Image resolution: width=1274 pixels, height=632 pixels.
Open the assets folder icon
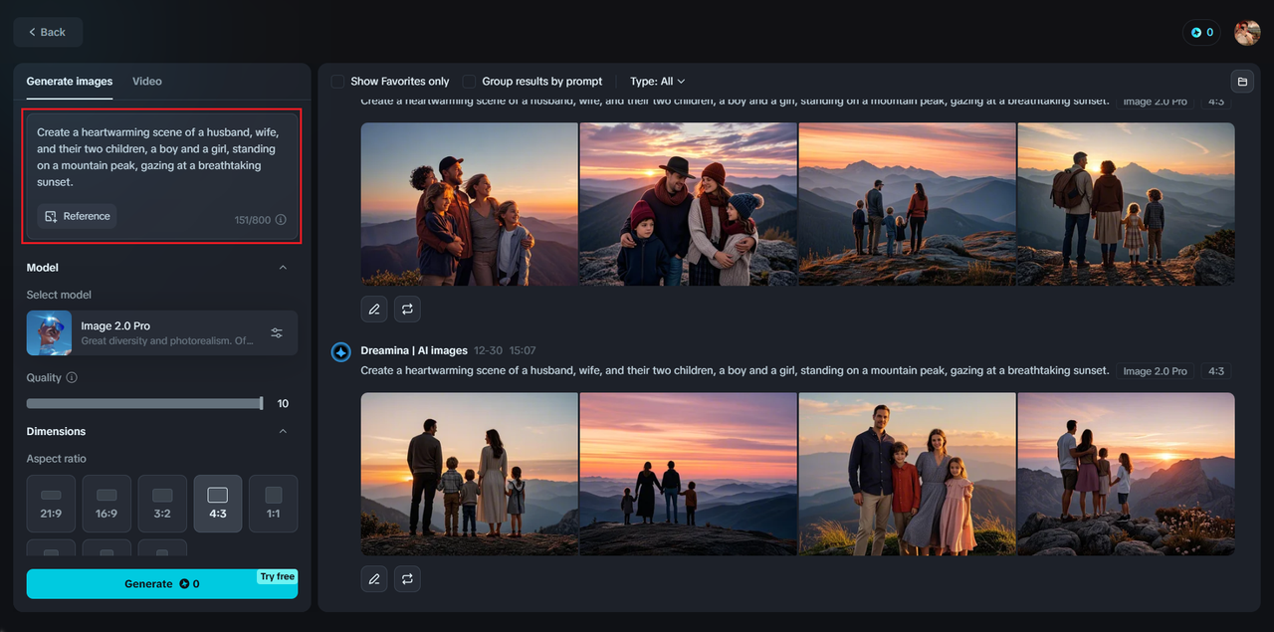click(x=1241, y=82)
